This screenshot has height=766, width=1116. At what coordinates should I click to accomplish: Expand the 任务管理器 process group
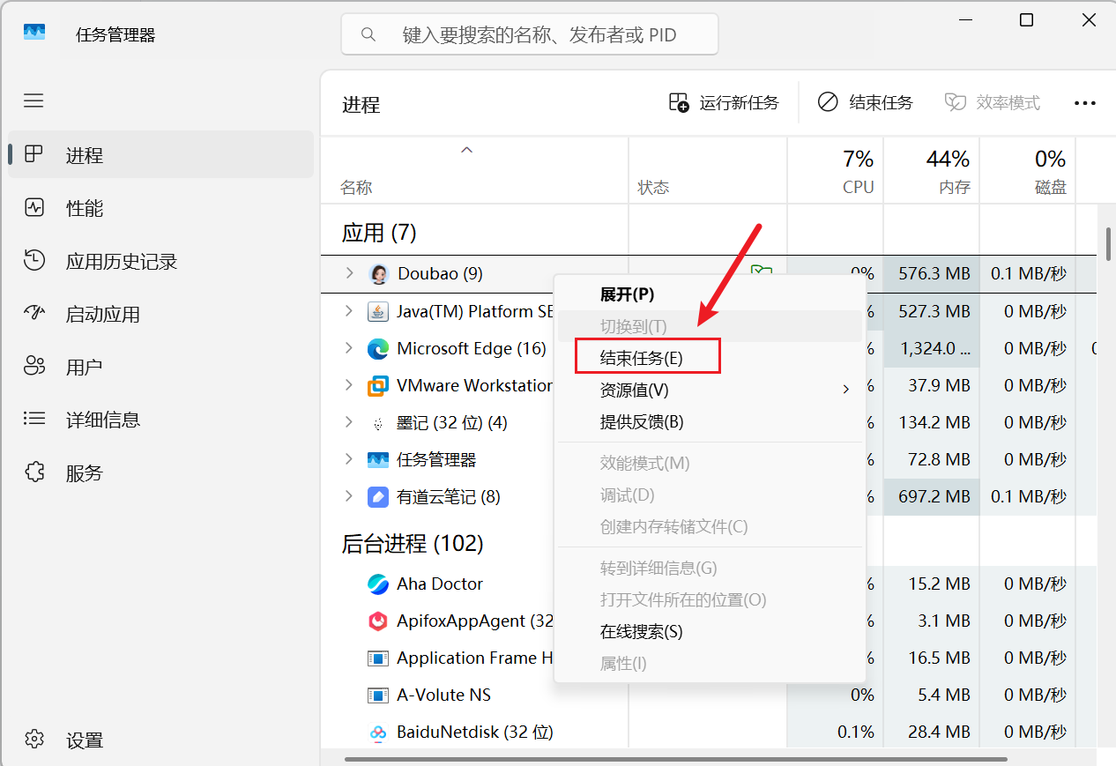pos(349,459)
